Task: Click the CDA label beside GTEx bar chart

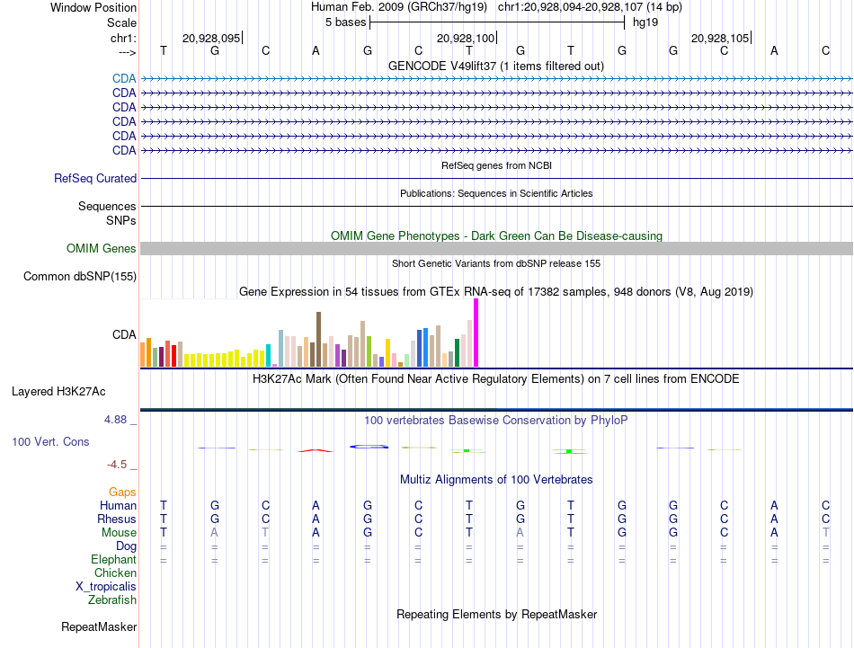Action: click(x=124, y=334)
